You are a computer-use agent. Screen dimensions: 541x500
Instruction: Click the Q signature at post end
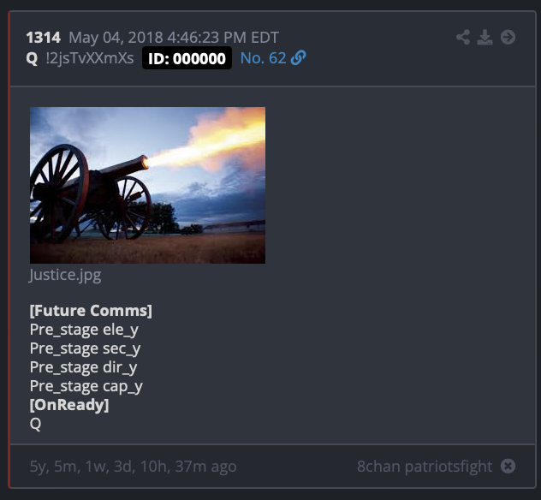click(36, 424)
